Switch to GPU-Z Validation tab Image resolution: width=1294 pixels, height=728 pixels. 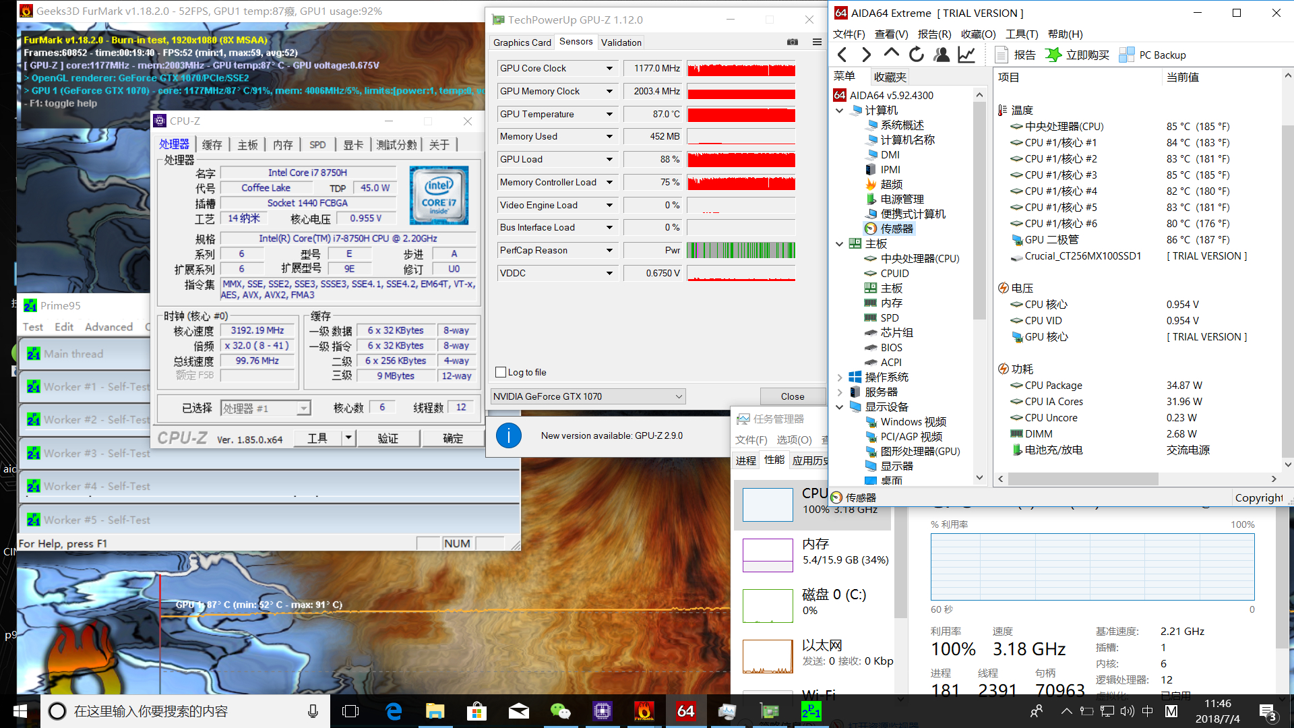(x=621, y=42)
